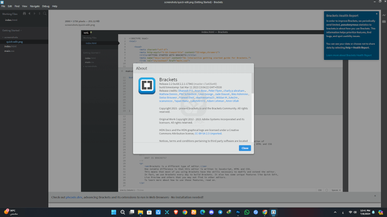The width and height of the screenshot is (387, 217).
Task: Dismiss the phcode.dev notification bar
Action: pos(375,196)
